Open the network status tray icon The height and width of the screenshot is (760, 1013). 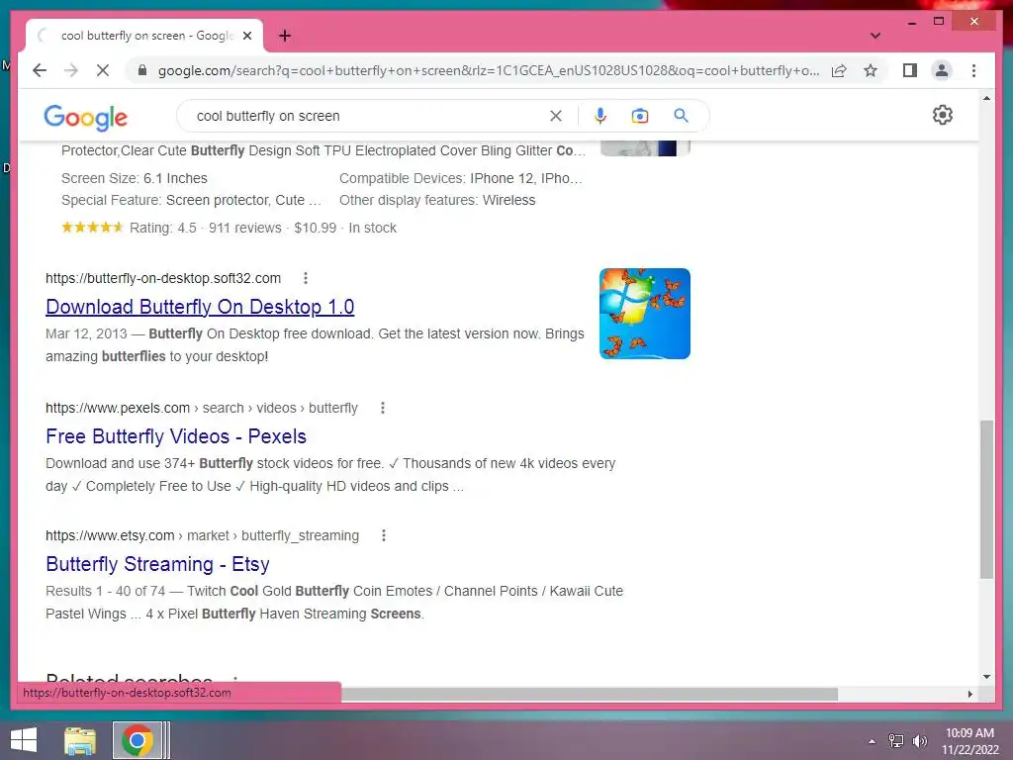896,741
